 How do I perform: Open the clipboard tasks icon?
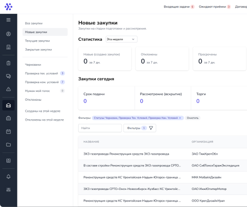[x=8, y=63]
